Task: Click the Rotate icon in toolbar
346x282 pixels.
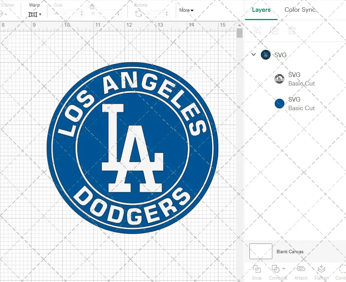Action: pos(138,14)
